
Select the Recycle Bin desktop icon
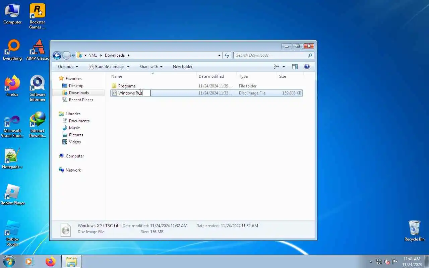415,231
